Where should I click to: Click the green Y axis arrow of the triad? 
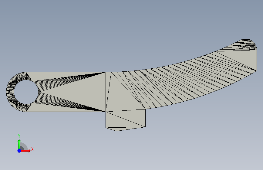(x=19, y=144)
